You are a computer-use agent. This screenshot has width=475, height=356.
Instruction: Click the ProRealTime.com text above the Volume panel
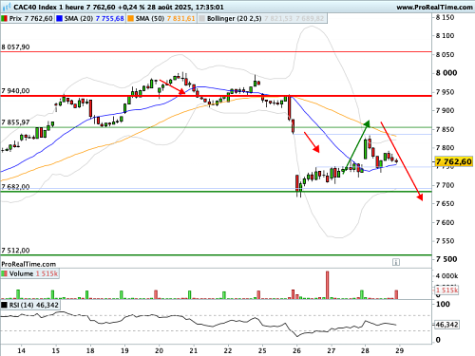(x=28, y=264)
